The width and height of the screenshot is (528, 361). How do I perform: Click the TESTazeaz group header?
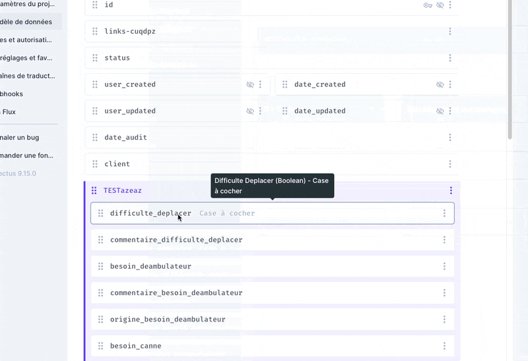(273, 190)
